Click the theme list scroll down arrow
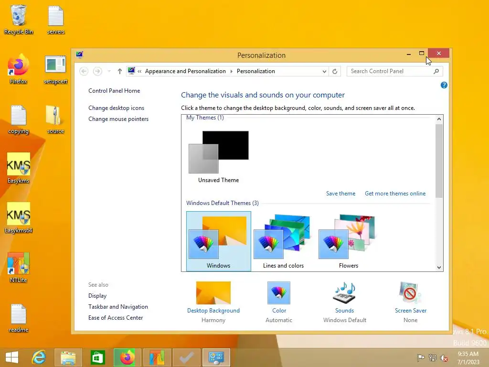This screenshot has width=489, height=367. (x=439, y=267)
